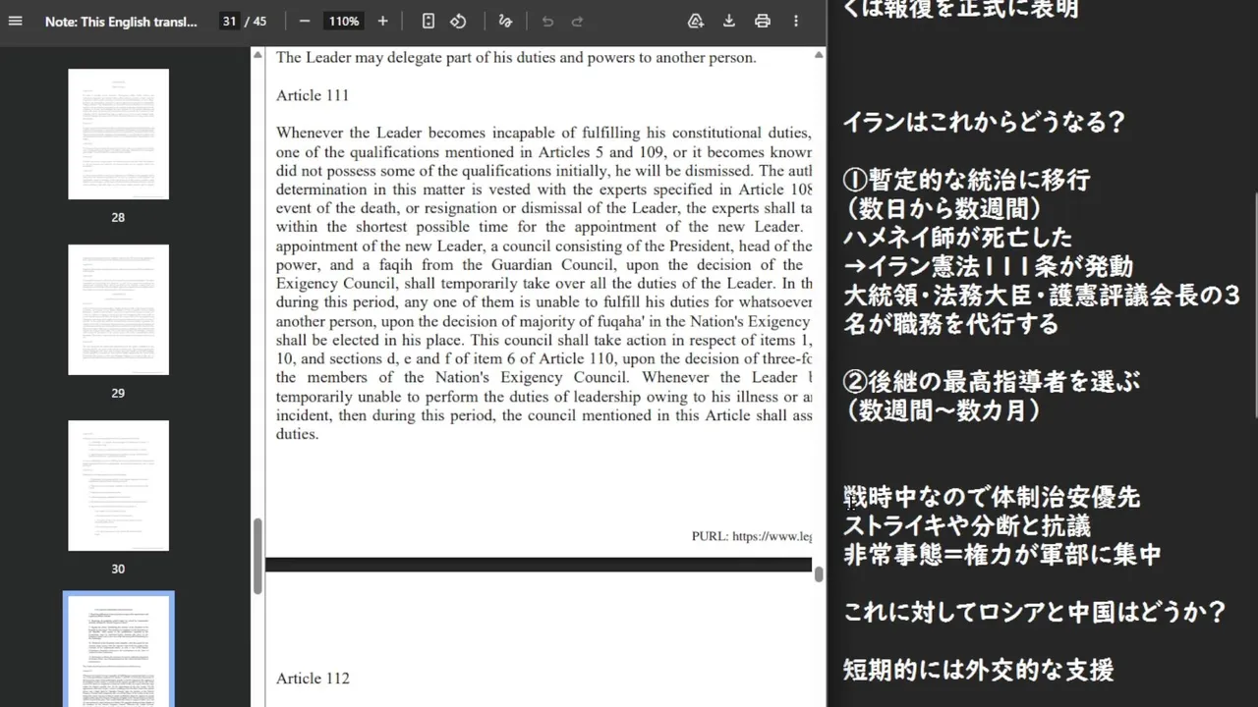Download the PDF file

pos(729,21)
